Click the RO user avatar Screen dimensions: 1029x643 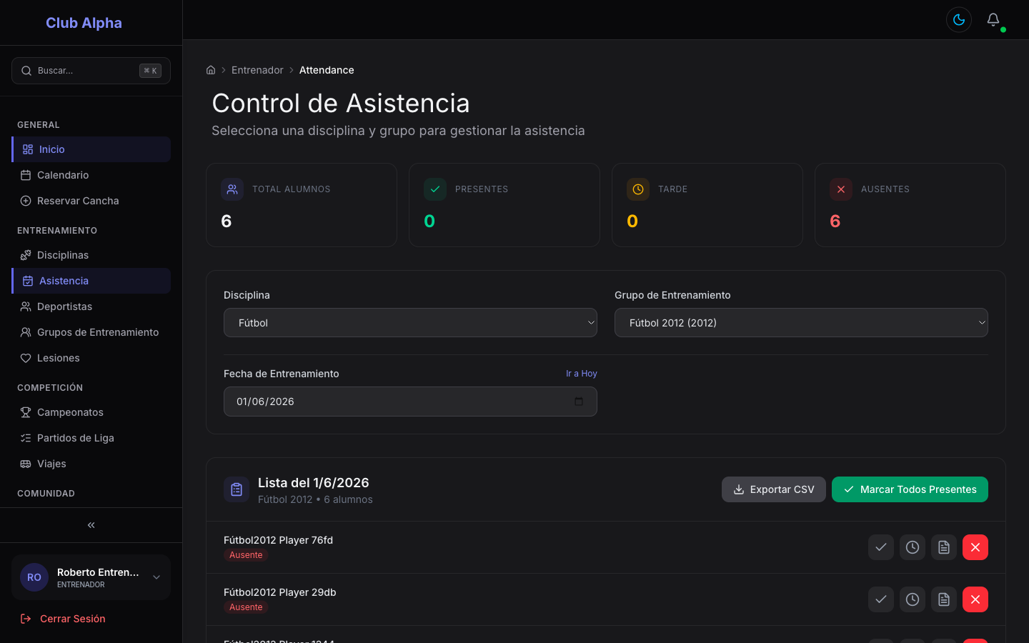[34, 577]
